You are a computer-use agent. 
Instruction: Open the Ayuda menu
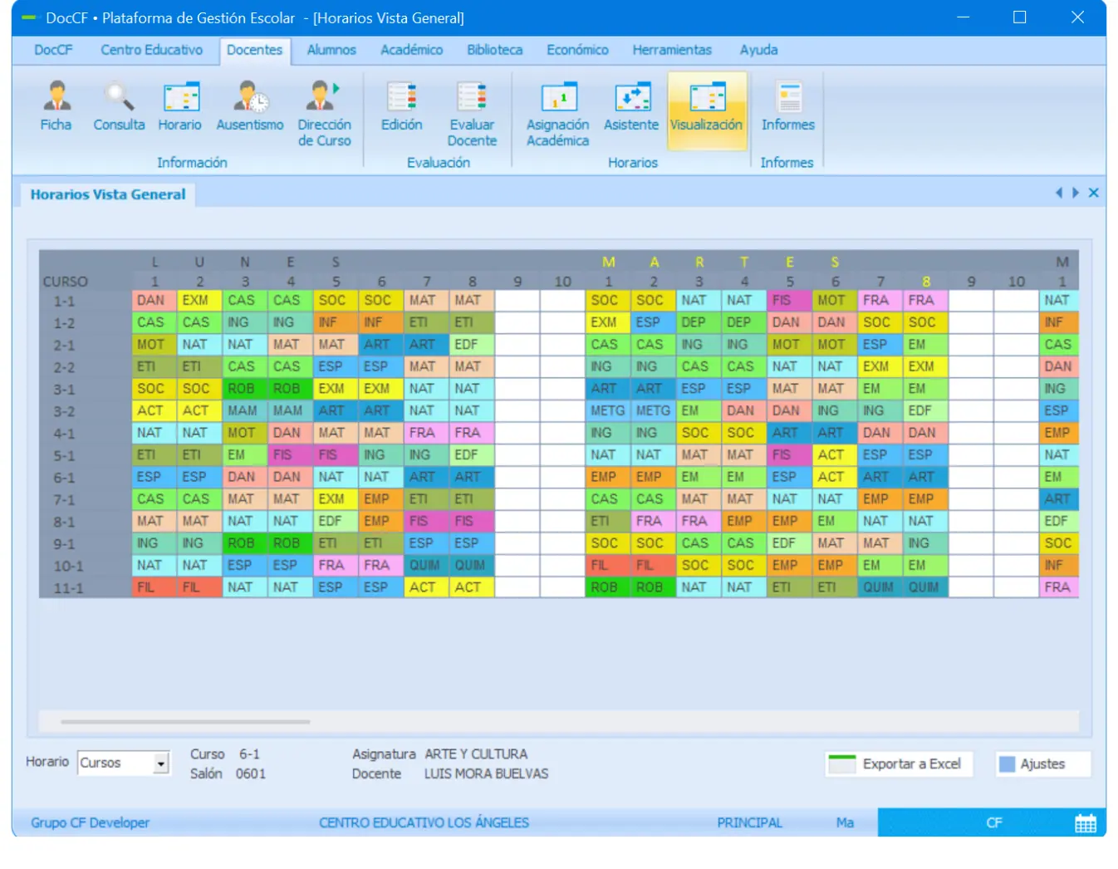click(x=759, y=50)
